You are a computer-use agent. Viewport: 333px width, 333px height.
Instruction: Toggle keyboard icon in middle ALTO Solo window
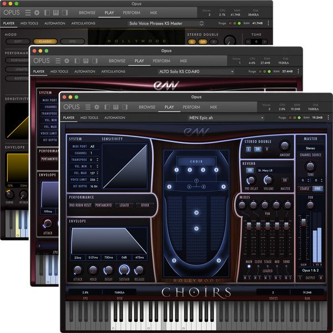coord(86,60)
